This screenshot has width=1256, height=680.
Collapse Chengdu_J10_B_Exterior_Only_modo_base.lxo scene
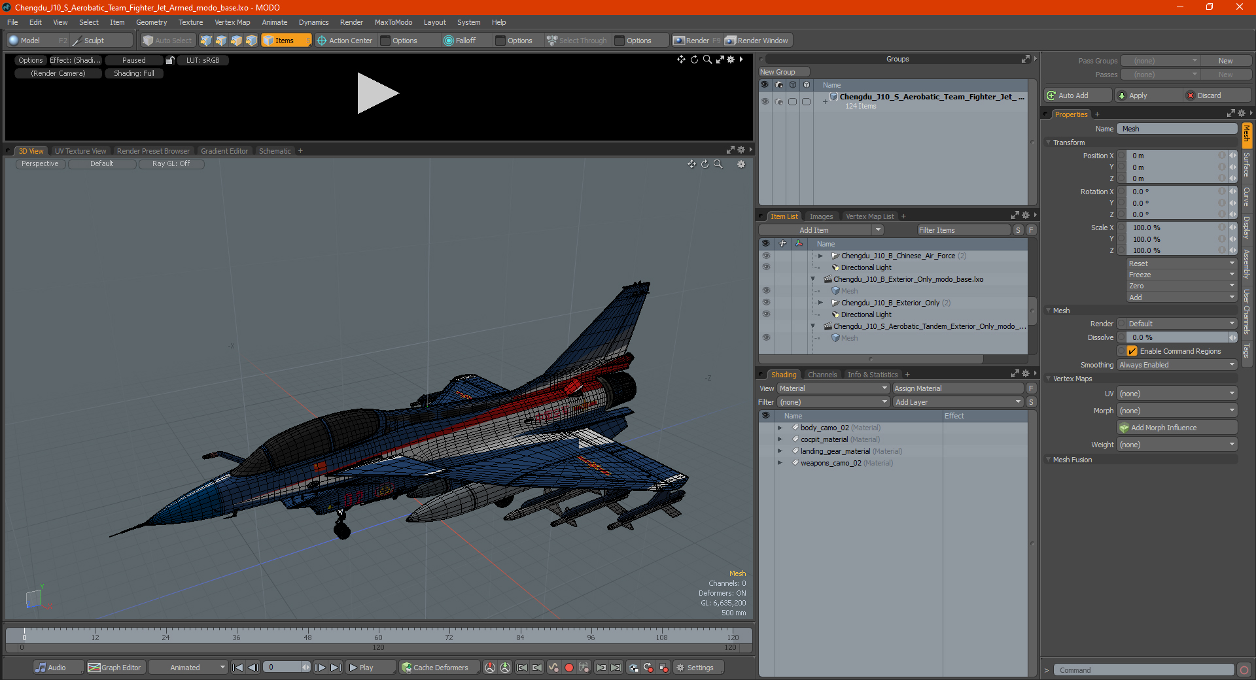pos(813,279)
